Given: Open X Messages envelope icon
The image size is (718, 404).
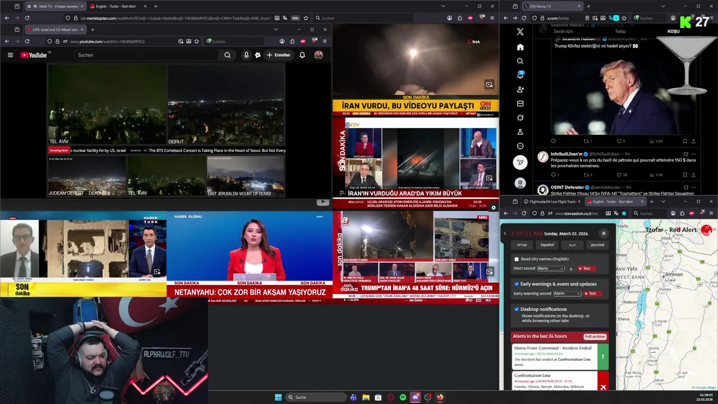Looking at the screenshot, I should tap(520, 103).
